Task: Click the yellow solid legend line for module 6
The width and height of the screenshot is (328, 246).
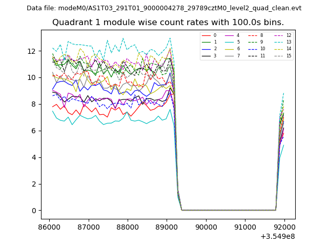Action: click(x=230, y=49)
